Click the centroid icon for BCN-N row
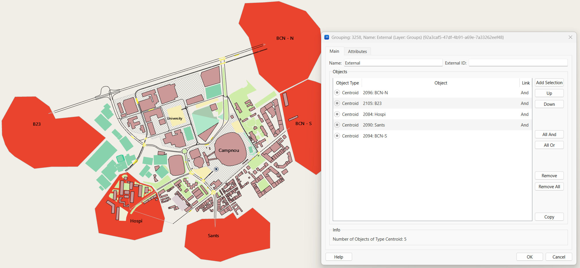This screenshot has height=268, width=580. 337,93
